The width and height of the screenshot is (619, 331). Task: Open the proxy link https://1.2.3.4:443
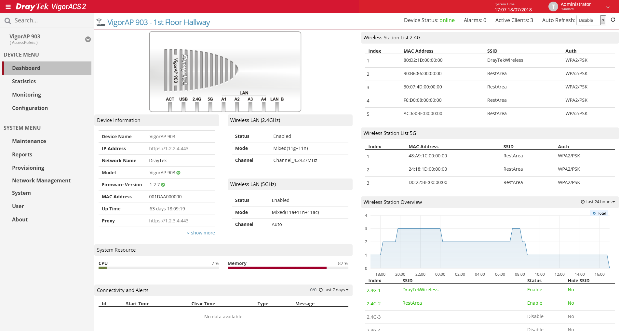click(x=169, y=221)
